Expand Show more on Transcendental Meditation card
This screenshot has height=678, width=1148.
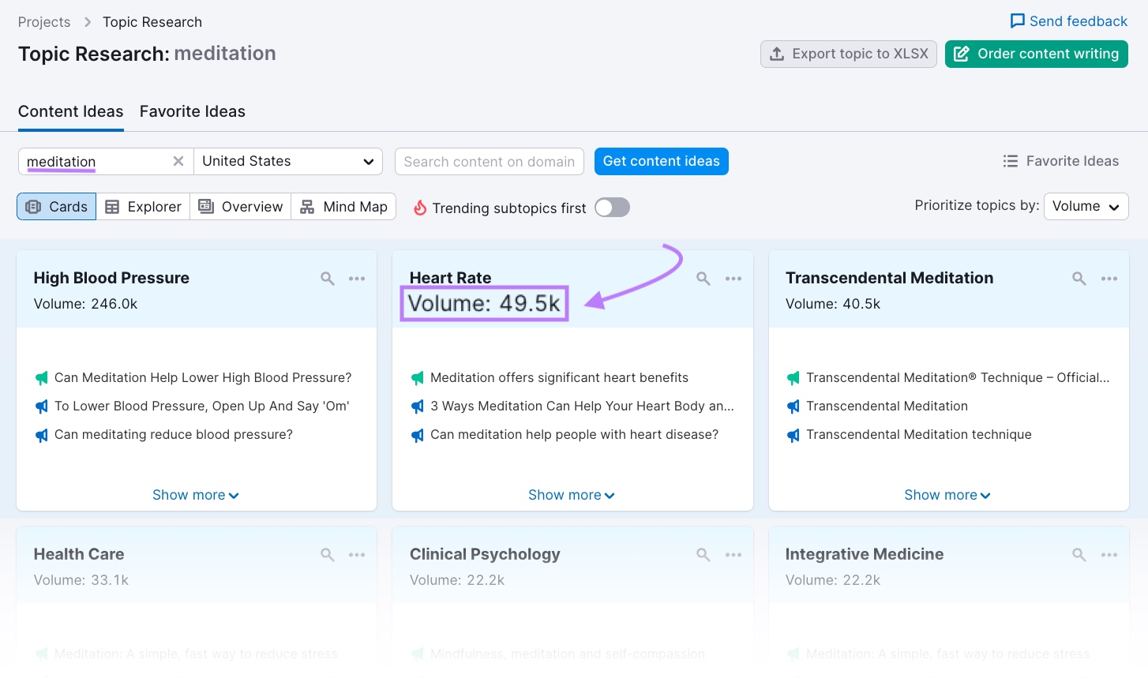tap(947, 495)
